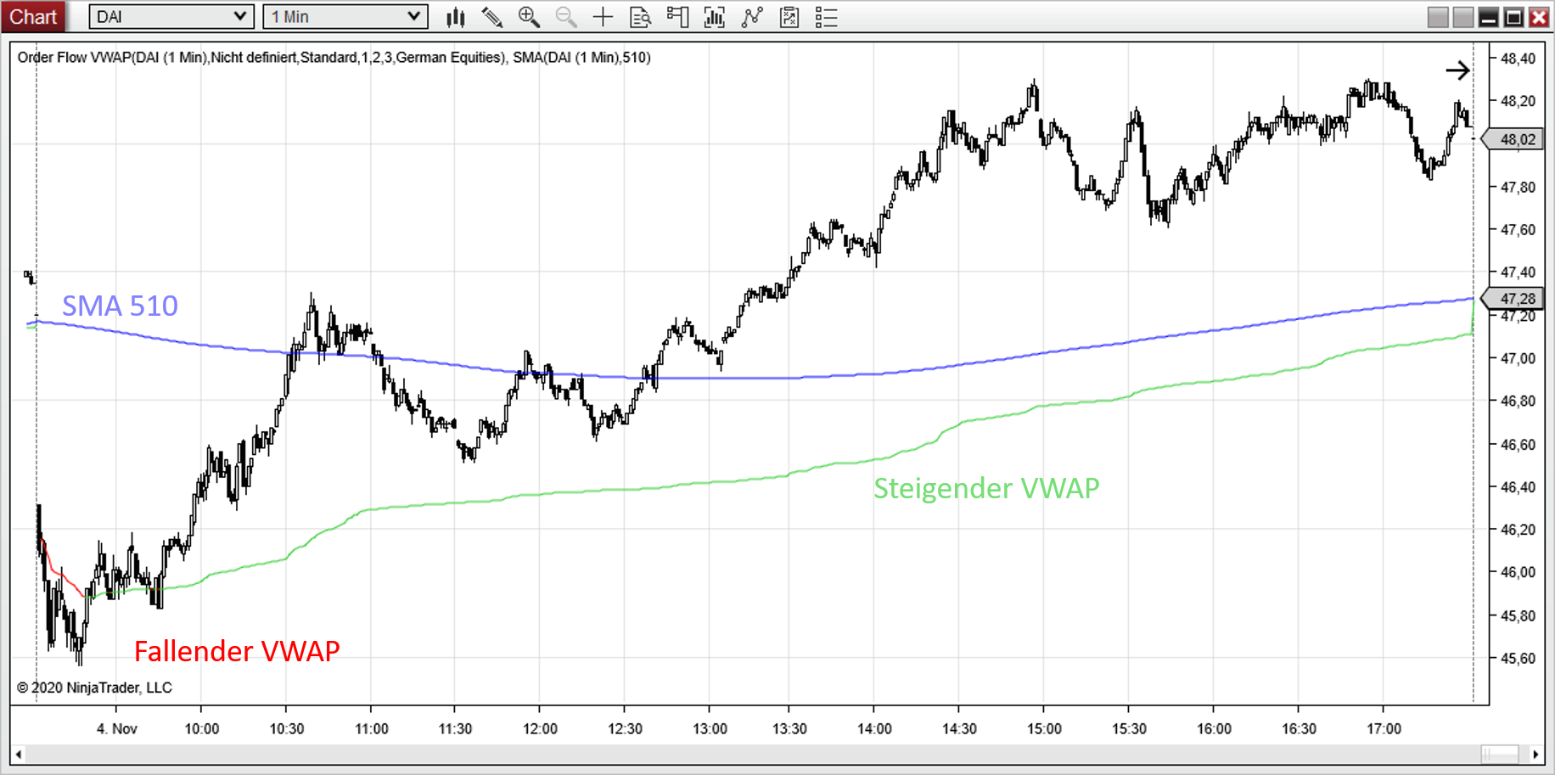Image resolution: width=1555 pixels, height=775 pixels.
Task: Open the Indicators icon
Action: [x=752, y=17]
